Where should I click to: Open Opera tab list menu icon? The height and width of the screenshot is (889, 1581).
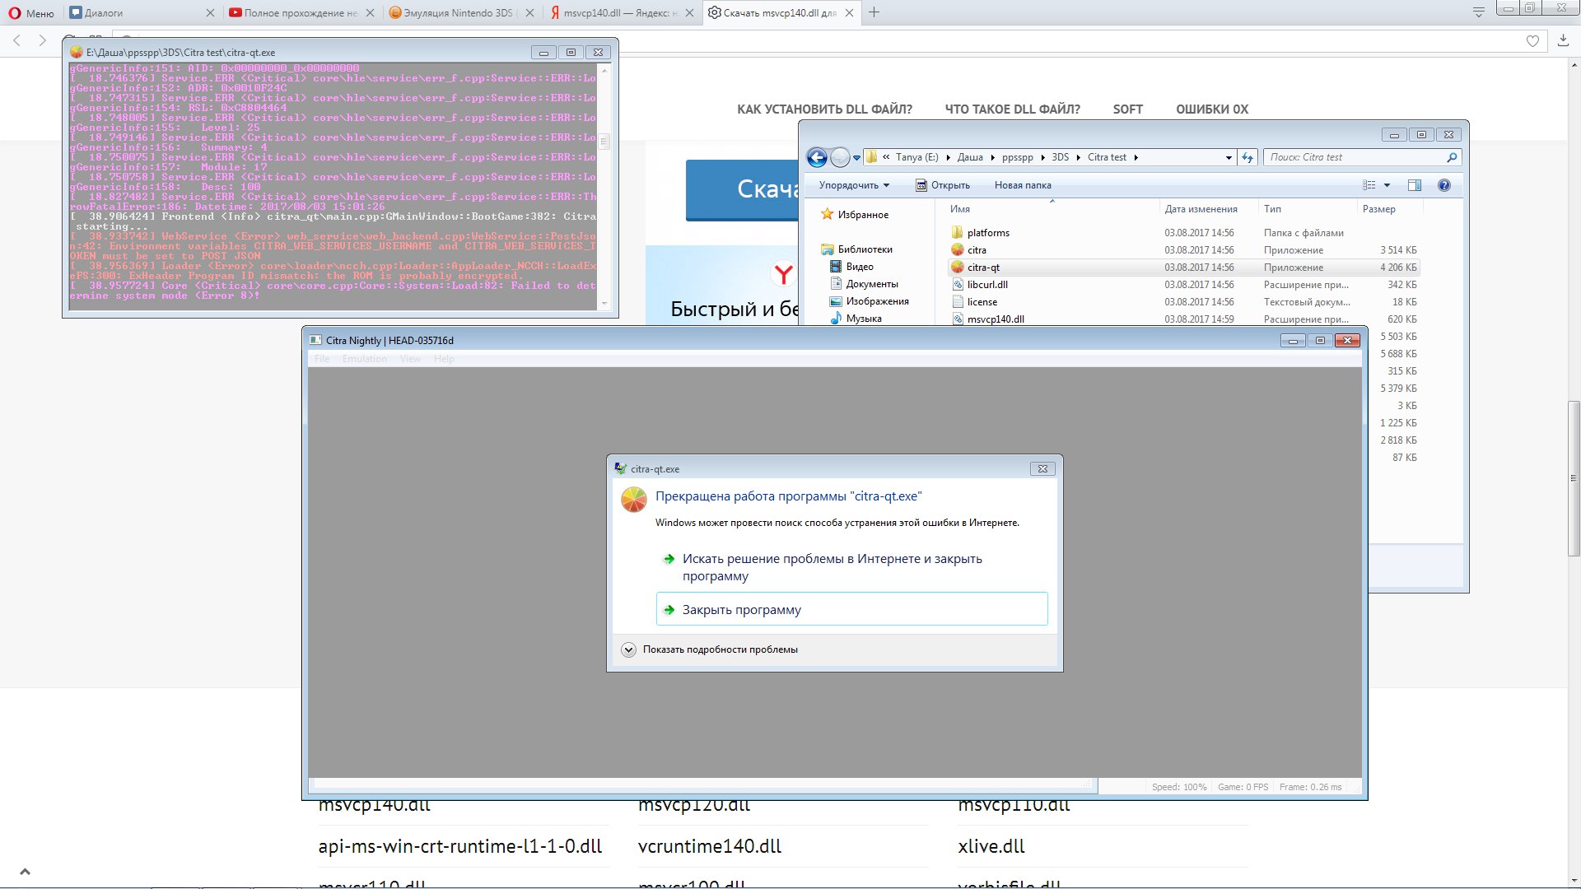point(1479,12)
